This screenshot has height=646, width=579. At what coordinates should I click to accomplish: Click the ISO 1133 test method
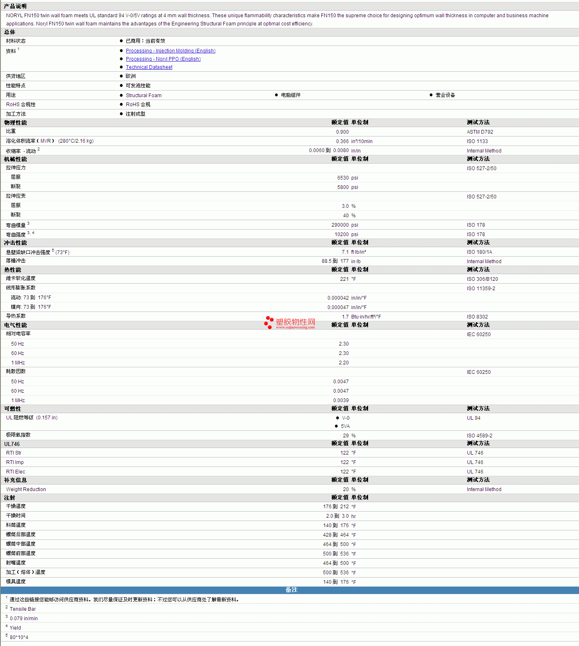[x=477, y=141]
